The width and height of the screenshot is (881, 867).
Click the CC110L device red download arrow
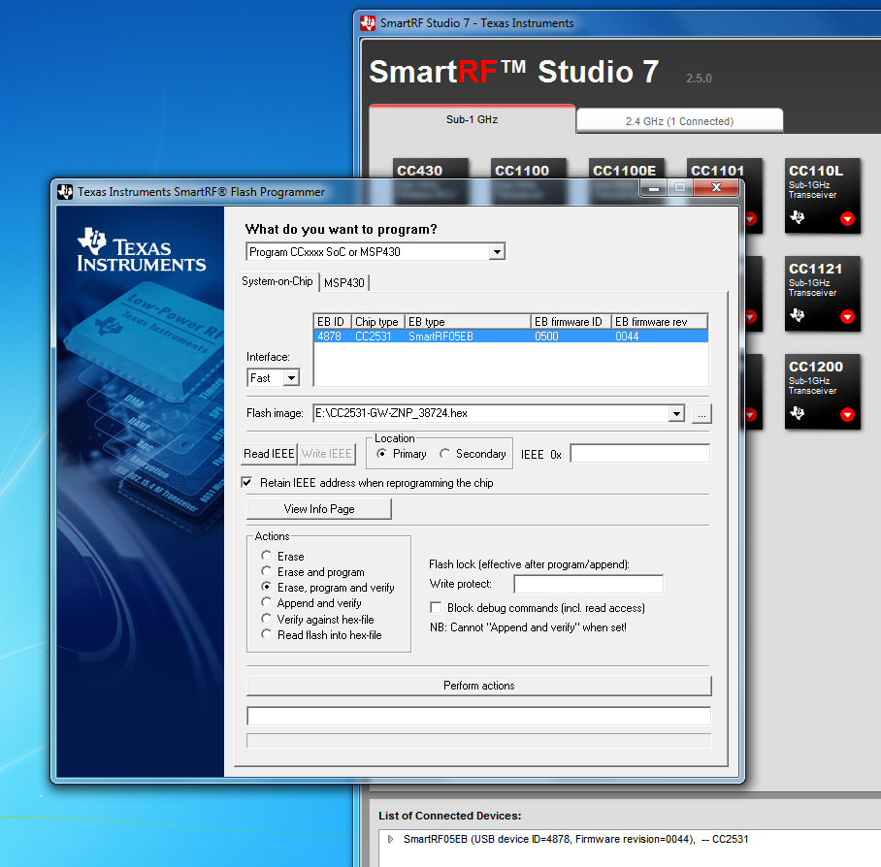tap(847, 219)
